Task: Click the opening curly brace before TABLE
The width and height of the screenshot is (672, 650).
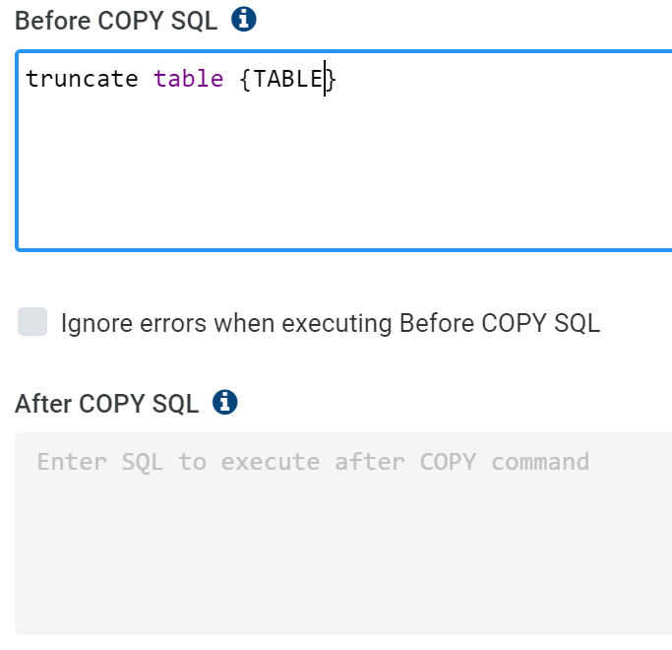Action: pyautogui.click(x=245, y=80)
